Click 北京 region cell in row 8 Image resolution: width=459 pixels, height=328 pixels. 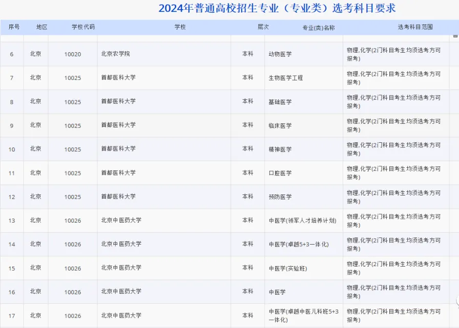[35, 101]
